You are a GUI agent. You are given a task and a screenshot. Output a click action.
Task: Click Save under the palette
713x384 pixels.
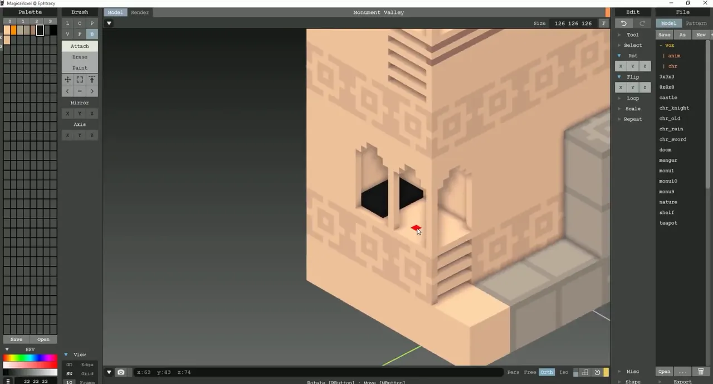click(17, 339)
